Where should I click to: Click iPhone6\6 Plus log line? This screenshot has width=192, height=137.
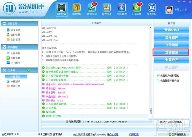[50, 40]
